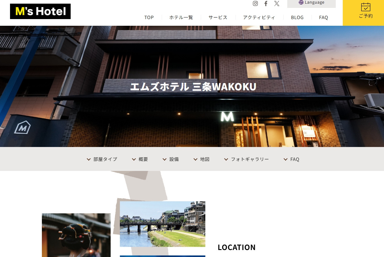
Task: Click the chevron before 部屋タイプ
Action: [89, 159]
